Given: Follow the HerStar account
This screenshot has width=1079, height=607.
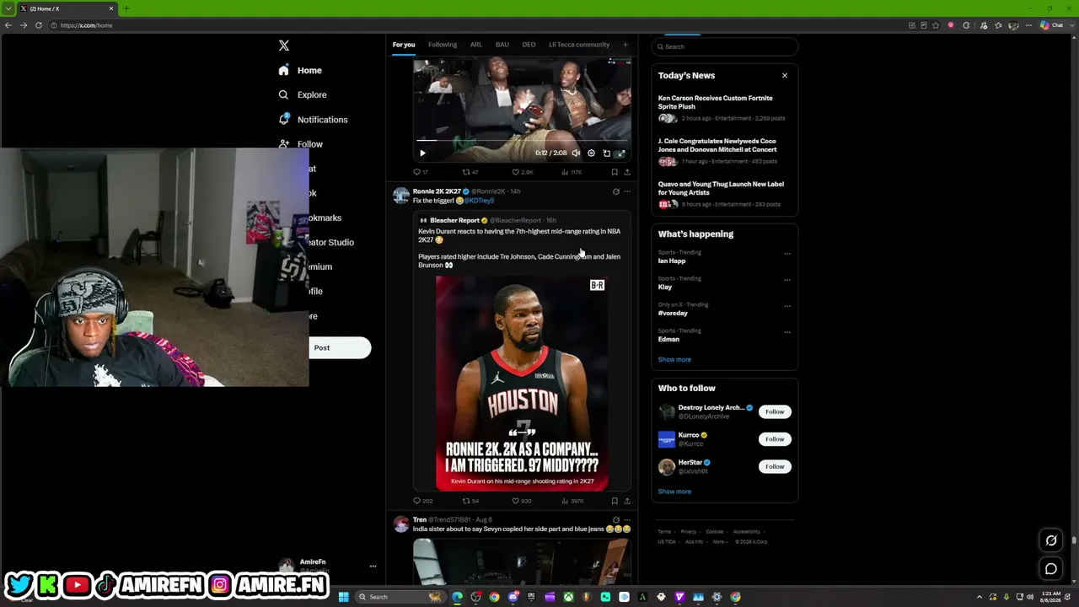Looking at the screenshot, I should tap(775, 466).
